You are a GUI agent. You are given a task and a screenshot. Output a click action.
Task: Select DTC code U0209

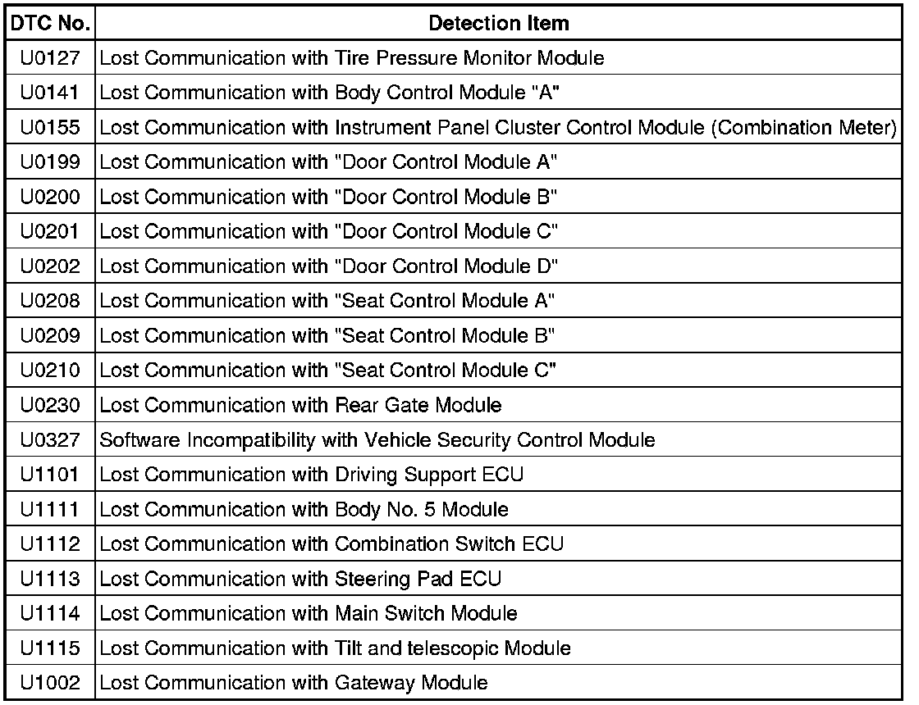[50, 336]
